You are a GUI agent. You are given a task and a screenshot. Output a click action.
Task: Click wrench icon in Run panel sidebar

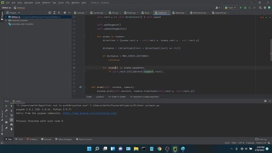click(6, 110)
